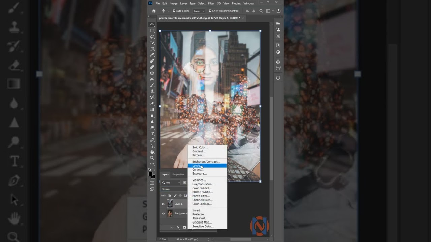Open the File menu

[x=157, y=3]
